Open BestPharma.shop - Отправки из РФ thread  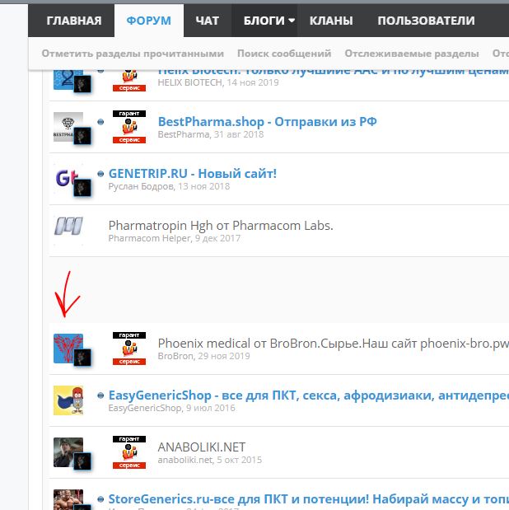(267, 121)
